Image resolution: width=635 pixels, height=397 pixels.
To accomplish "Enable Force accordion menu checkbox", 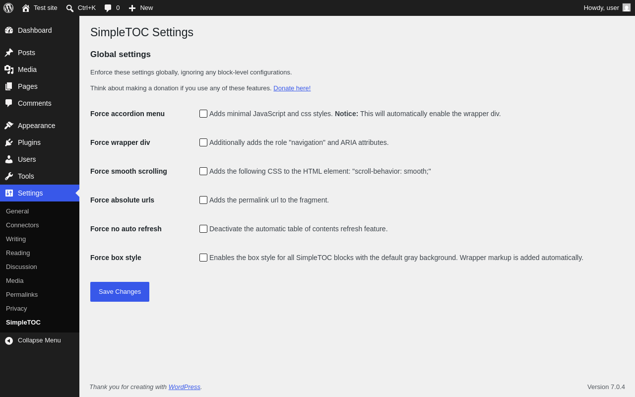I will coord(203,114).
